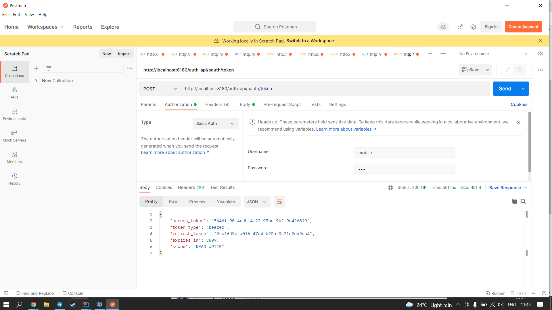Open the History sidebar panel

coord(14,179)
